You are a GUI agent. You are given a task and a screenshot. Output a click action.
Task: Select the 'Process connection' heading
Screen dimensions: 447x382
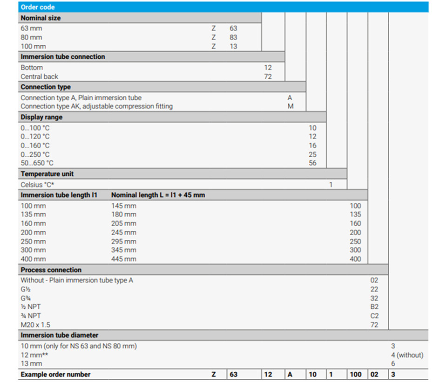pyautogui.click(x=51, y=270)
